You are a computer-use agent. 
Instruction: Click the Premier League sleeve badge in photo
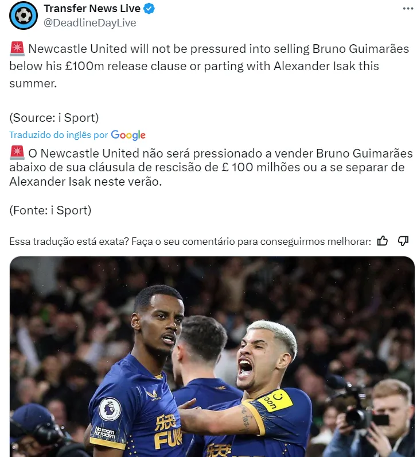point(110,409)
